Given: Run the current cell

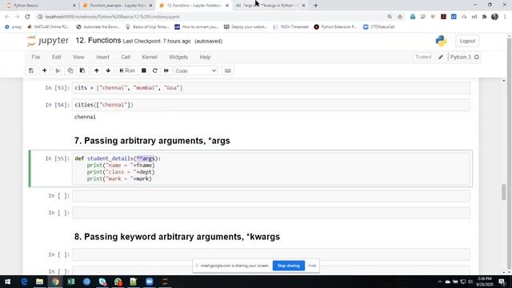Looking at the screenshot, I should [x=127, y=70].
